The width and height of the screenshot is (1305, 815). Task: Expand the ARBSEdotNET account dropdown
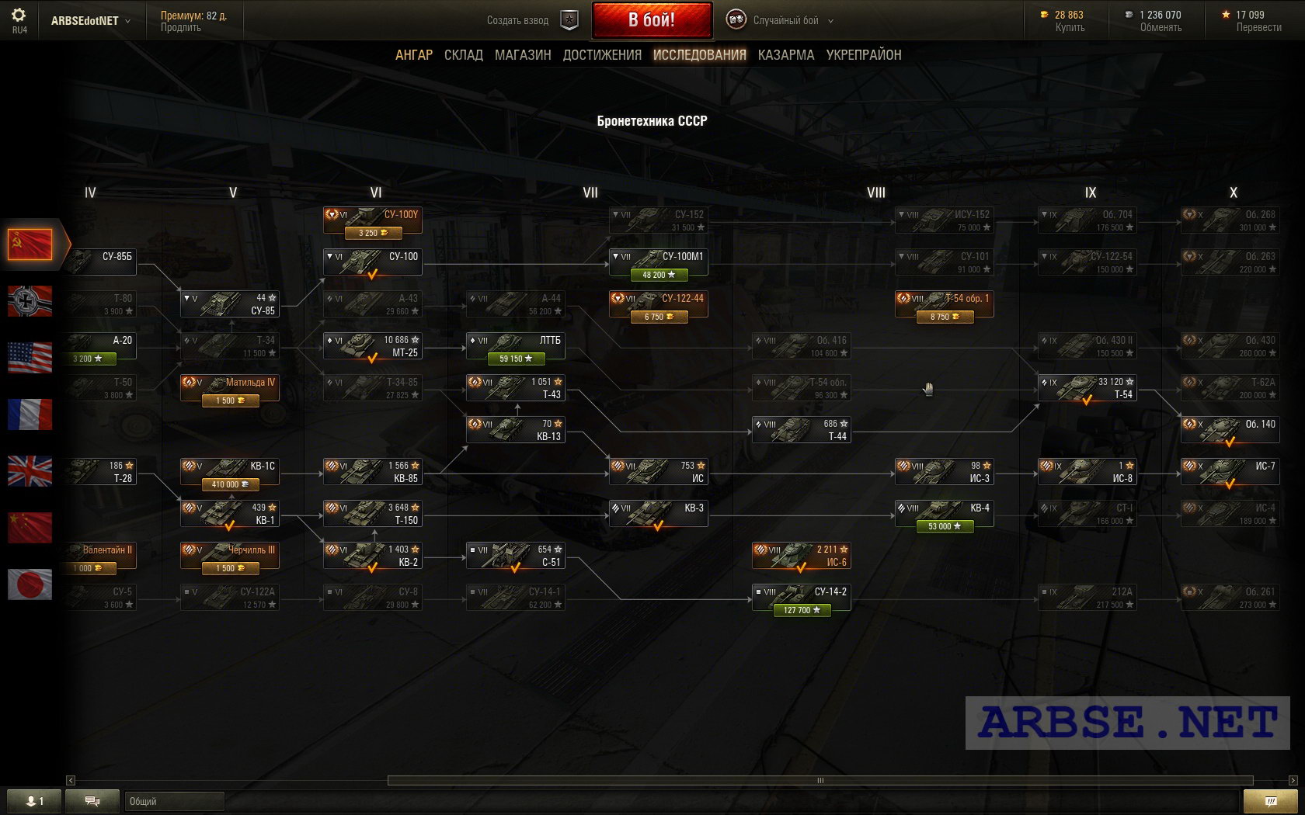click(x=90, y=21)
